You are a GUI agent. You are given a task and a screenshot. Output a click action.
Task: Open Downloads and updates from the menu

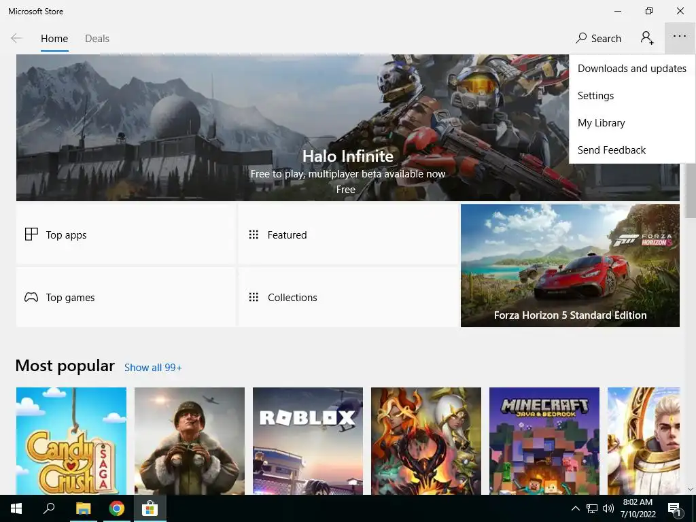[x=631, y=69]
